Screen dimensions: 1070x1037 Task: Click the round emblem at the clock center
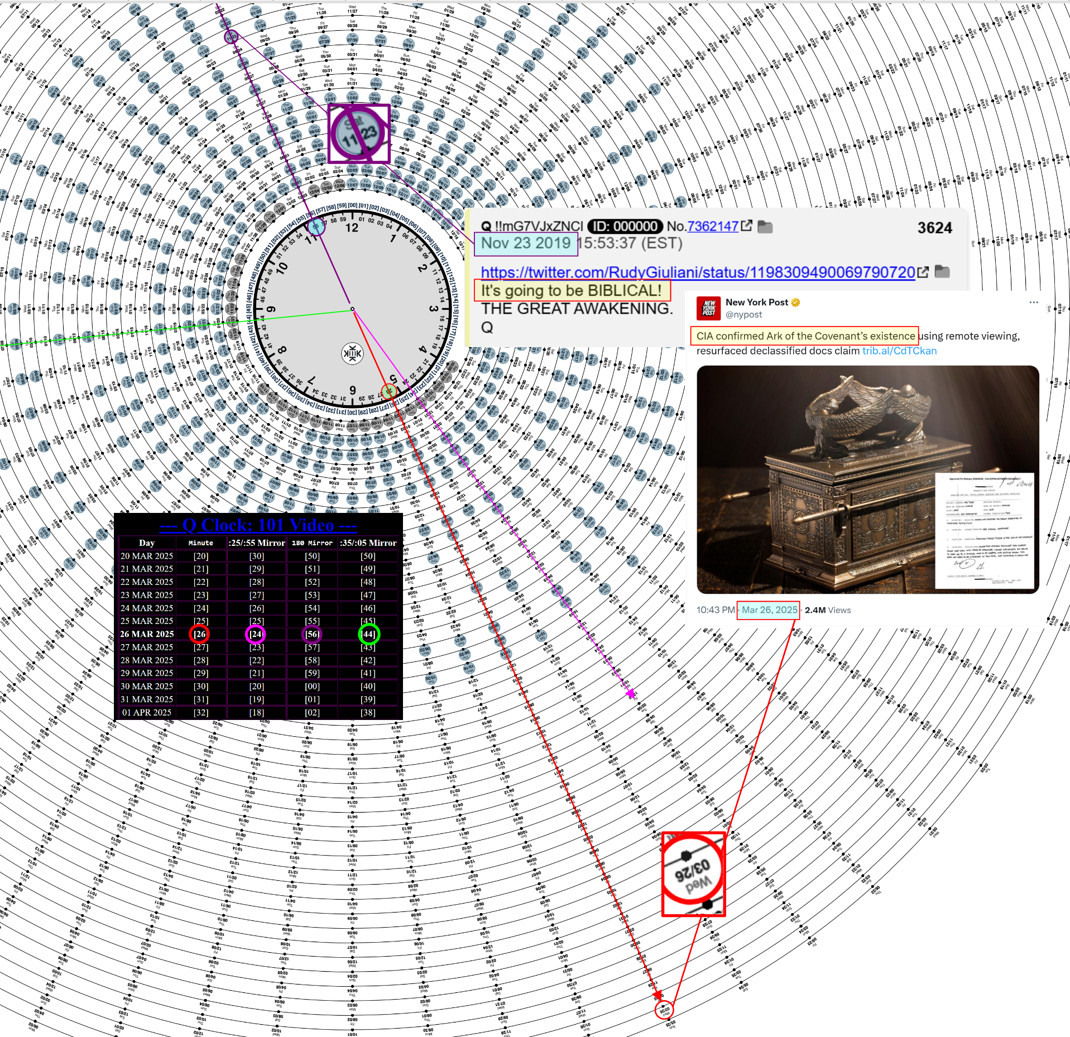352,353
